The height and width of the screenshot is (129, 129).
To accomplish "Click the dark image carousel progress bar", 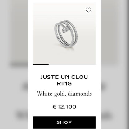I will [41, 65].
